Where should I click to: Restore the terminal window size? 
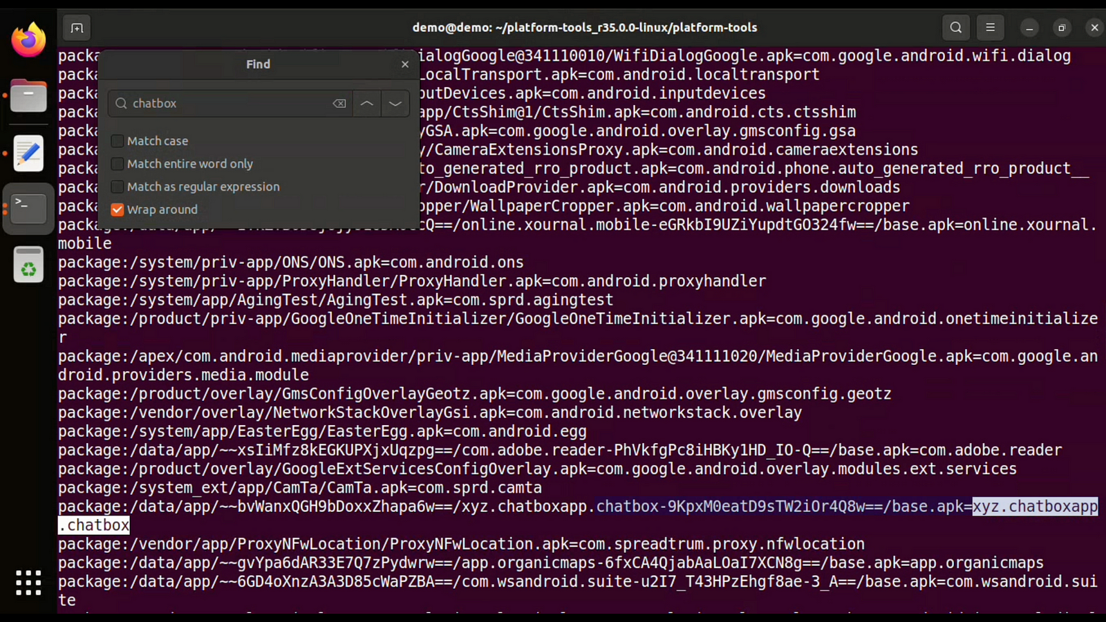(1062, 28)
